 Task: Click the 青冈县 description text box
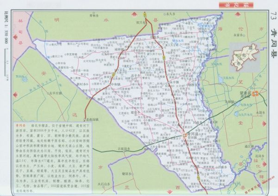coord(53,158)
